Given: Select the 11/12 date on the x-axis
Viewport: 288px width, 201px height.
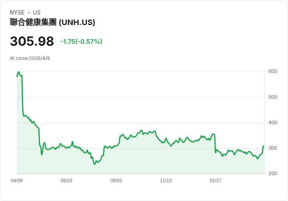Looking at the screenshot, I should [x=166, y=181].
